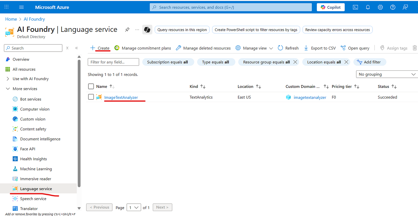This screenshot has width=418, height=216.
Task: Focus the Filter for any field box
Action: coord(113,62)
